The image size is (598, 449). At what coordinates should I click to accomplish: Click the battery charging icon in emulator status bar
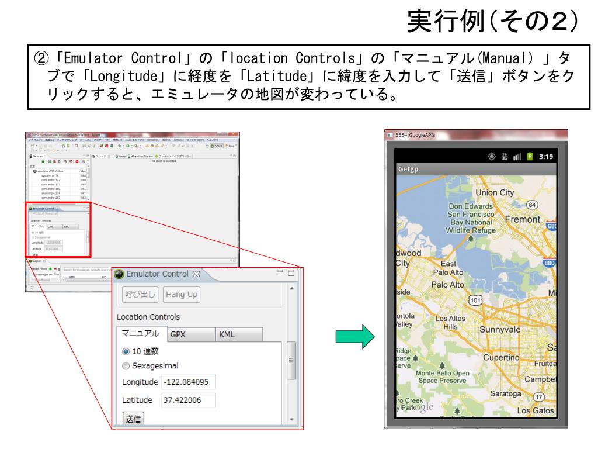pyautogui.click(x=530, y=156)
